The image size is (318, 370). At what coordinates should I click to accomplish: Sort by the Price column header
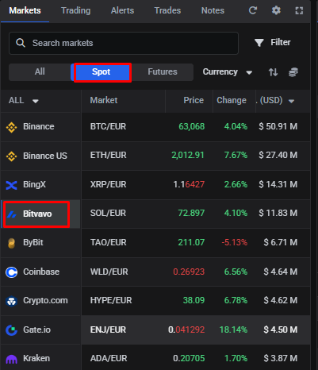coord(193,100)
